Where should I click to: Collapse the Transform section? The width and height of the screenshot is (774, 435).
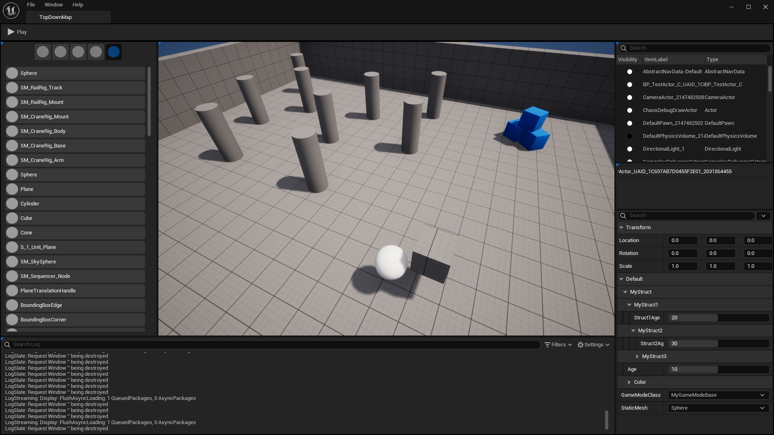[x=621, y=227]
